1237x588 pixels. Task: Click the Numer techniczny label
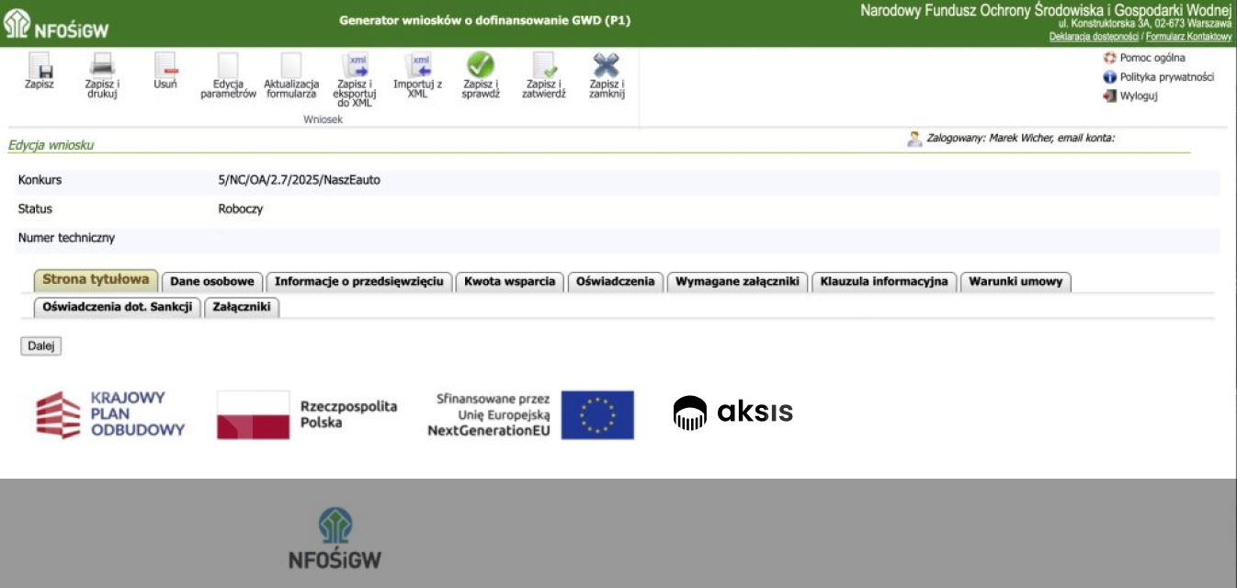66,238
